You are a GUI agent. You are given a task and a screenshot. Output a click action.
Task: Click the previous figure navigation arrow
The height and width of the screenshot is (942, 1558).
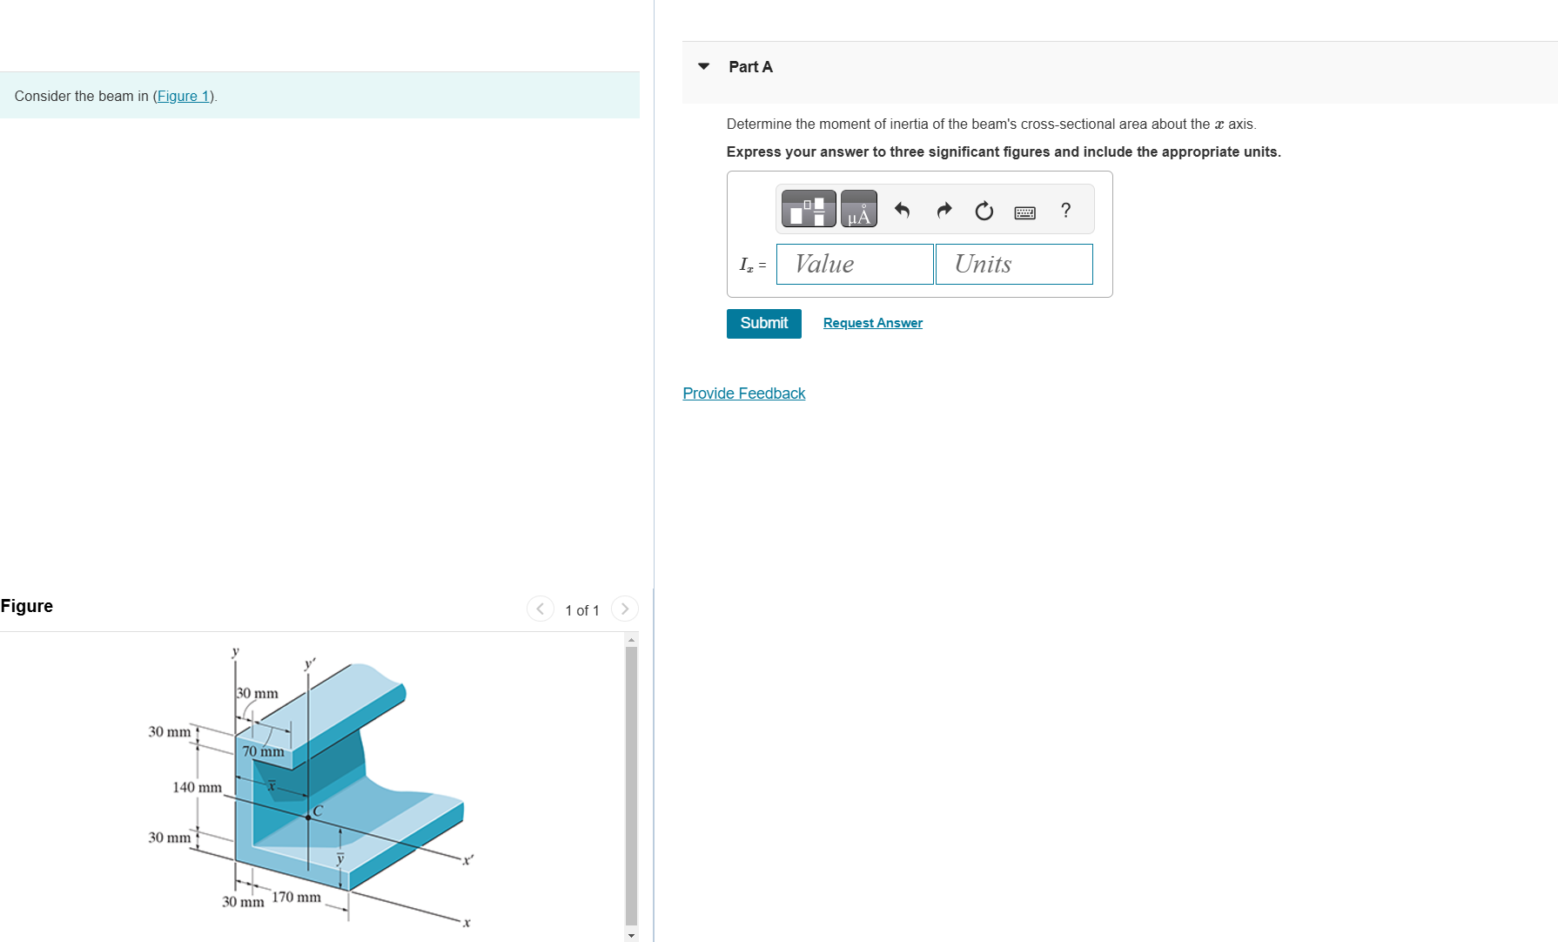tap(540, 609)
